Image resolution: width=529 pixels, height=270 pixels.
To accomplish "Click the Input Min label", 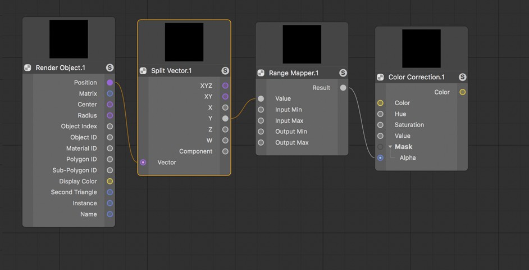I will pyautogui.click(x=289, y=110).
